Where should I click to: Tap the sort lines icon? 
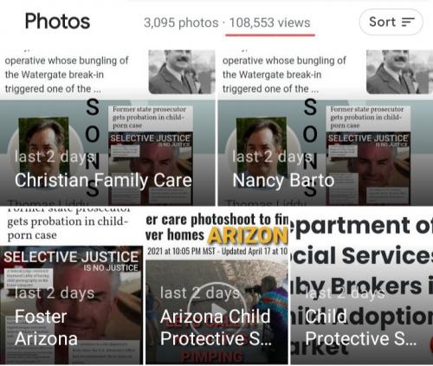[x=408, y=22]
